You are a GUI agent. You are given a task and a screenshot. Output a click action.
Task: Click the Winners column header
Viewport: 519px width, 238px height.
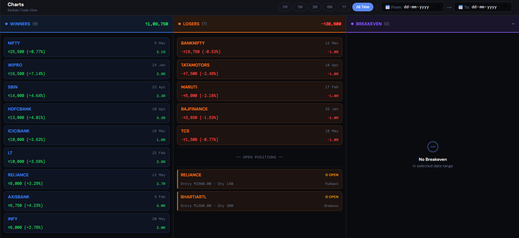tap(87, 24)
